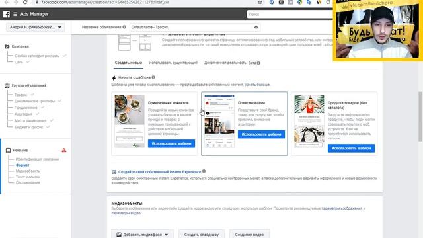Select 'Медиаобъекты' sidebar item
Image resolution: width=423 pixels, height=238 pixels.
pyautogui.click(x=28, y=171)
